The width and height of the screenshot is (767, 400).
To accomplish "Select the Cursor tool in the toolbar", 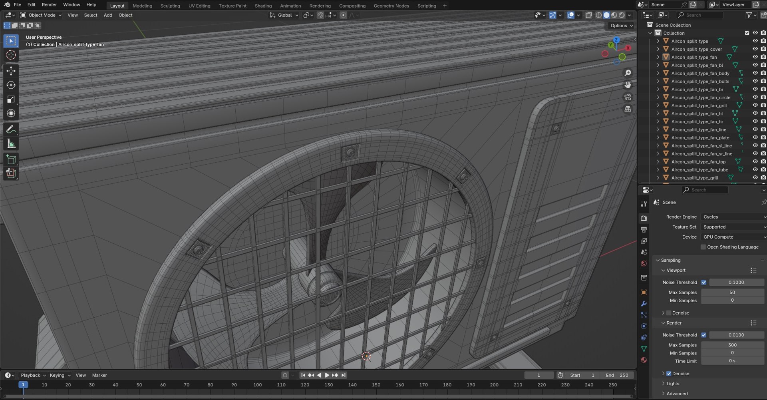I will tap(11, 55).
